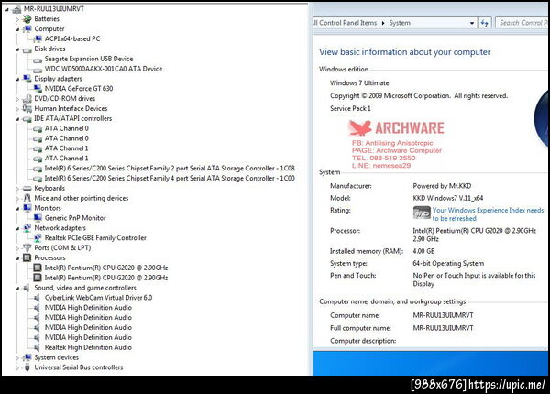This screenshot has width=550, height=394.
Task: Click the Full computer name value MR-RUU13UIUMRVT
Action: tap(443, 328)
